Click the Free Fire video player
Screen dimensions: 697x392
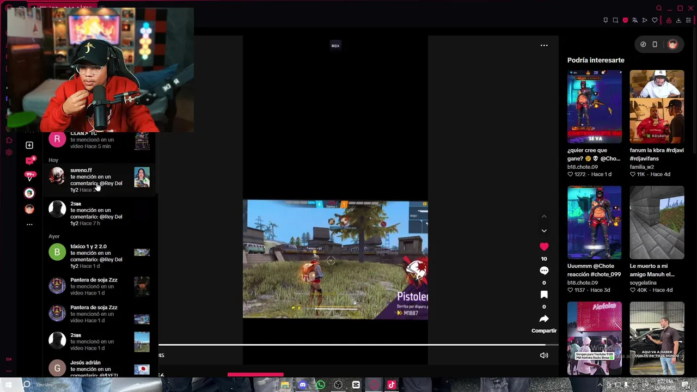coord(335,259)
